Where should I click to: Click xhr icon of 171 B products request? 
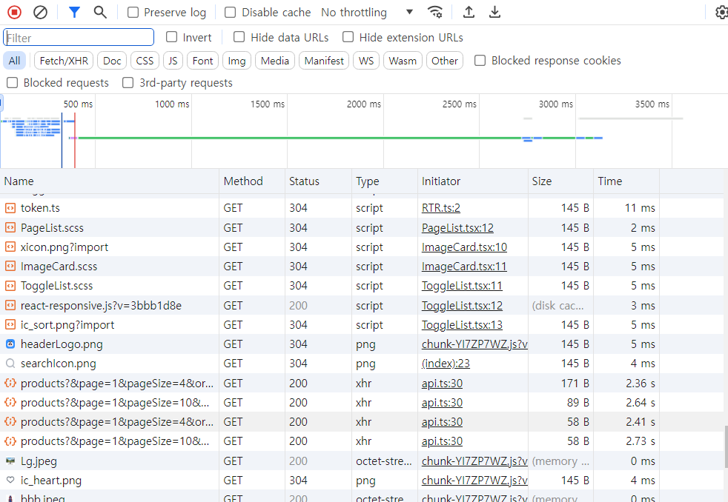pyautogui.click(x=10, y=384)
